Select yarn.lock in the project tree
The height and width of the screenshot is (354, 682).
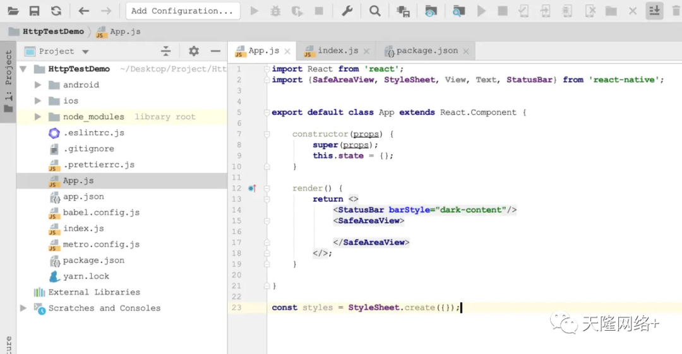(86, 276)
